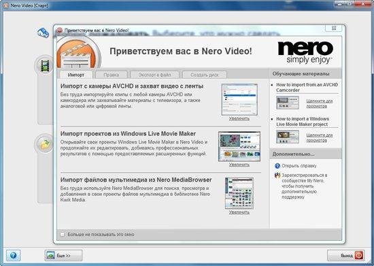The width and height of the screenshot is (374, 266).
Task: Click the Nero Video app icon in the title bar
Action: tap(5, 5)
